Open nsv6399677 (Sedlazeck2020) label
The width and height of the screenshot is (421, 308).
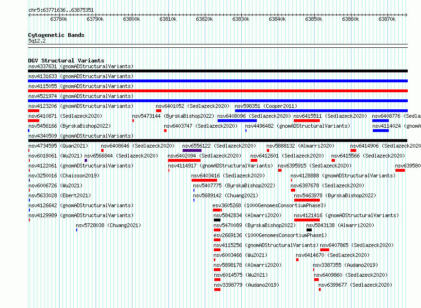coord(355,285)
